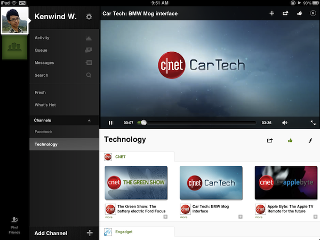
Task: Click the Messages inbox icon
Action: pos(89,62)
